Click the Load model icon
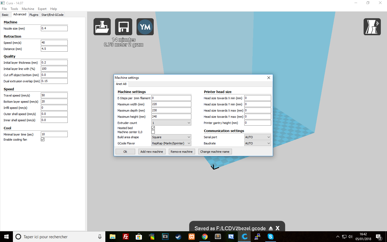387x242 pixels. (102, 27)
